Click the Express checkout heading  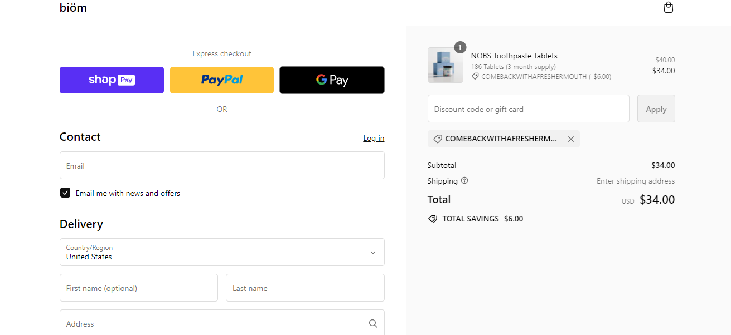click(222, 54)
